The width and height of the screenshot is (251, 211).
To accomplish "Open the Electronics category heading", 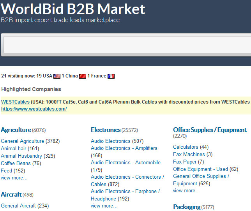I will (x=106, y=130).
